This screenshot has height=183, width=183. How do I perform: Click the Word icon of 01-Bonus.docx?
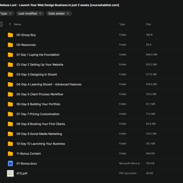(x=11, y=163)
